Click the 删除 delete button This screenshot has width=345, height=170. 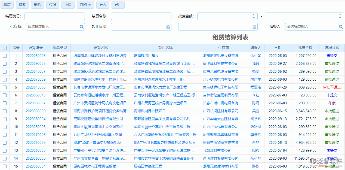point(37,5)
